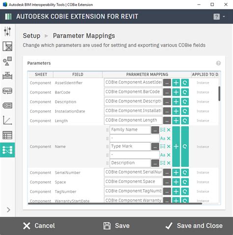This screenshot has width=233, height=235.
Task: Click the help icon in Parameters panel
Action: point(218,63)
